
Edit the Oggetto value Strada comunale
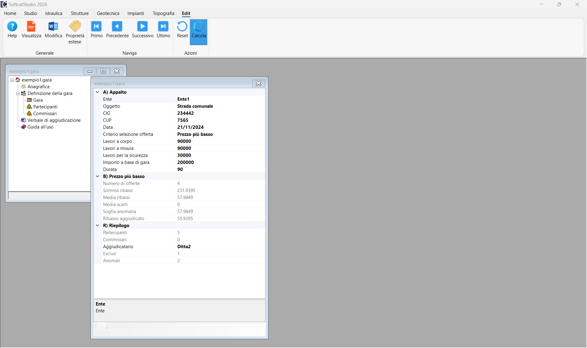click(221, 106)
